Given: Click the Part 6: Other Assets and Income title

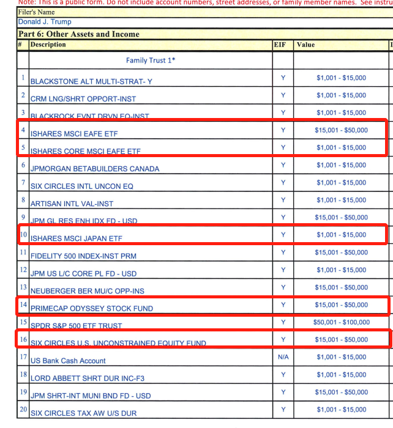Looking at the screenshot, I should [x=79, y=34].
